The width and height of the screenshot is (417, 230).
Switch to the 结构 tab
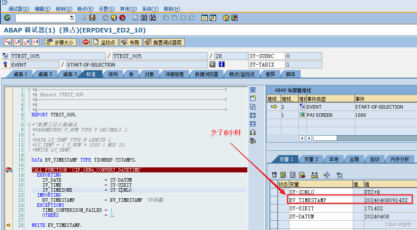coord(113,74)
